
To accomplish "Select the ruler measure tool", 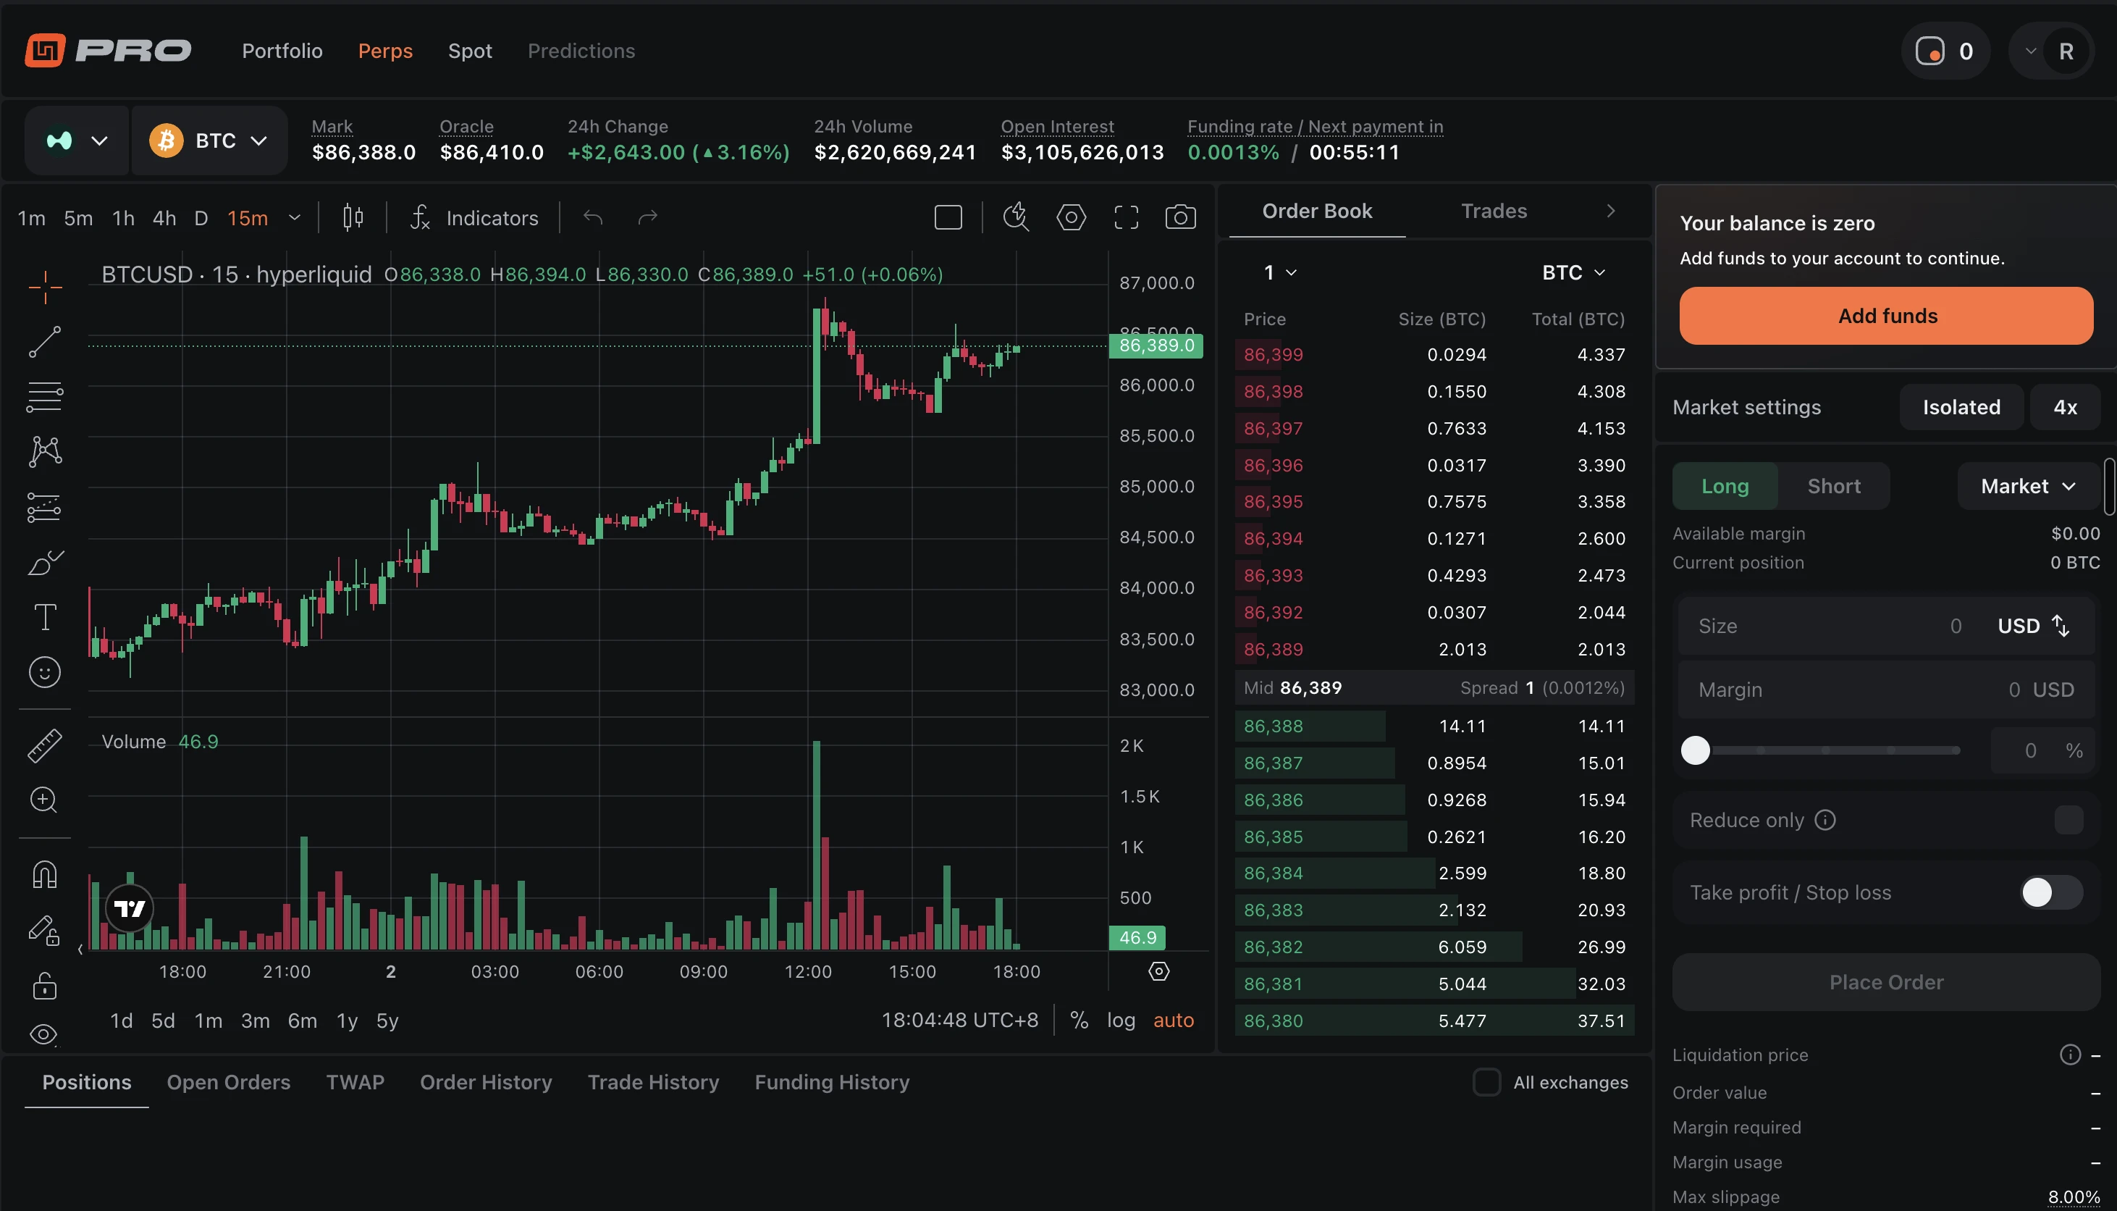I will point(45,745).
